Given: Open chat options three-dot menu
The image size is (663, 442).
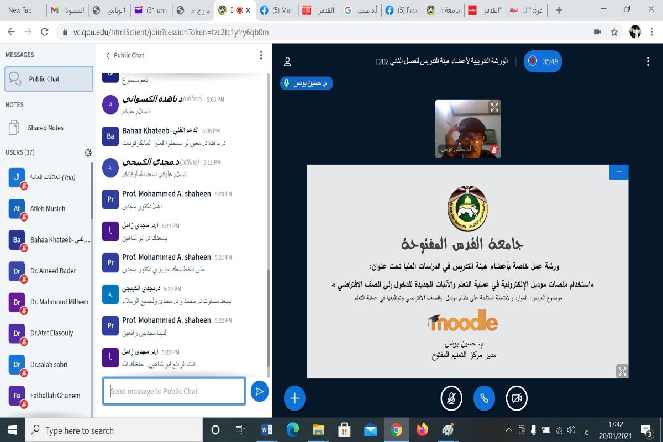Looking at the screenshot, I should pyautogui.click(x=261, y=55).
